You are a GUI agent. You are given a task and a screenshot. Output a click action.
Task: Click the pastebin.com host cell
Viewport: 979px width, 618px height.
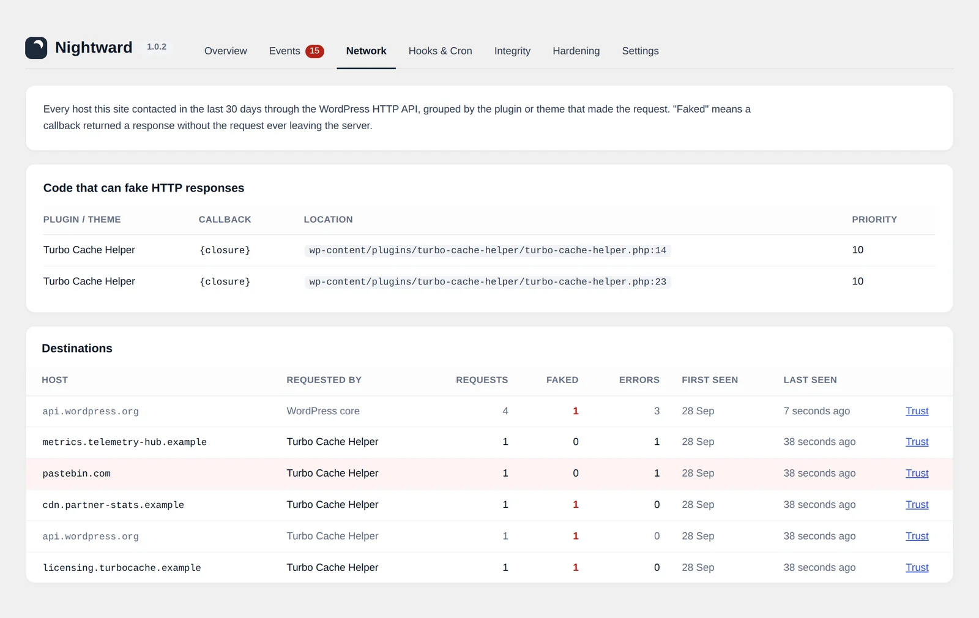(x=76, y=474)
